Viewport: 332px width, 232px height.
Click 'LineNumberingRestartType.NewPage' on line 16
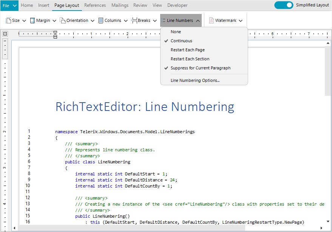tap(262, 222)
